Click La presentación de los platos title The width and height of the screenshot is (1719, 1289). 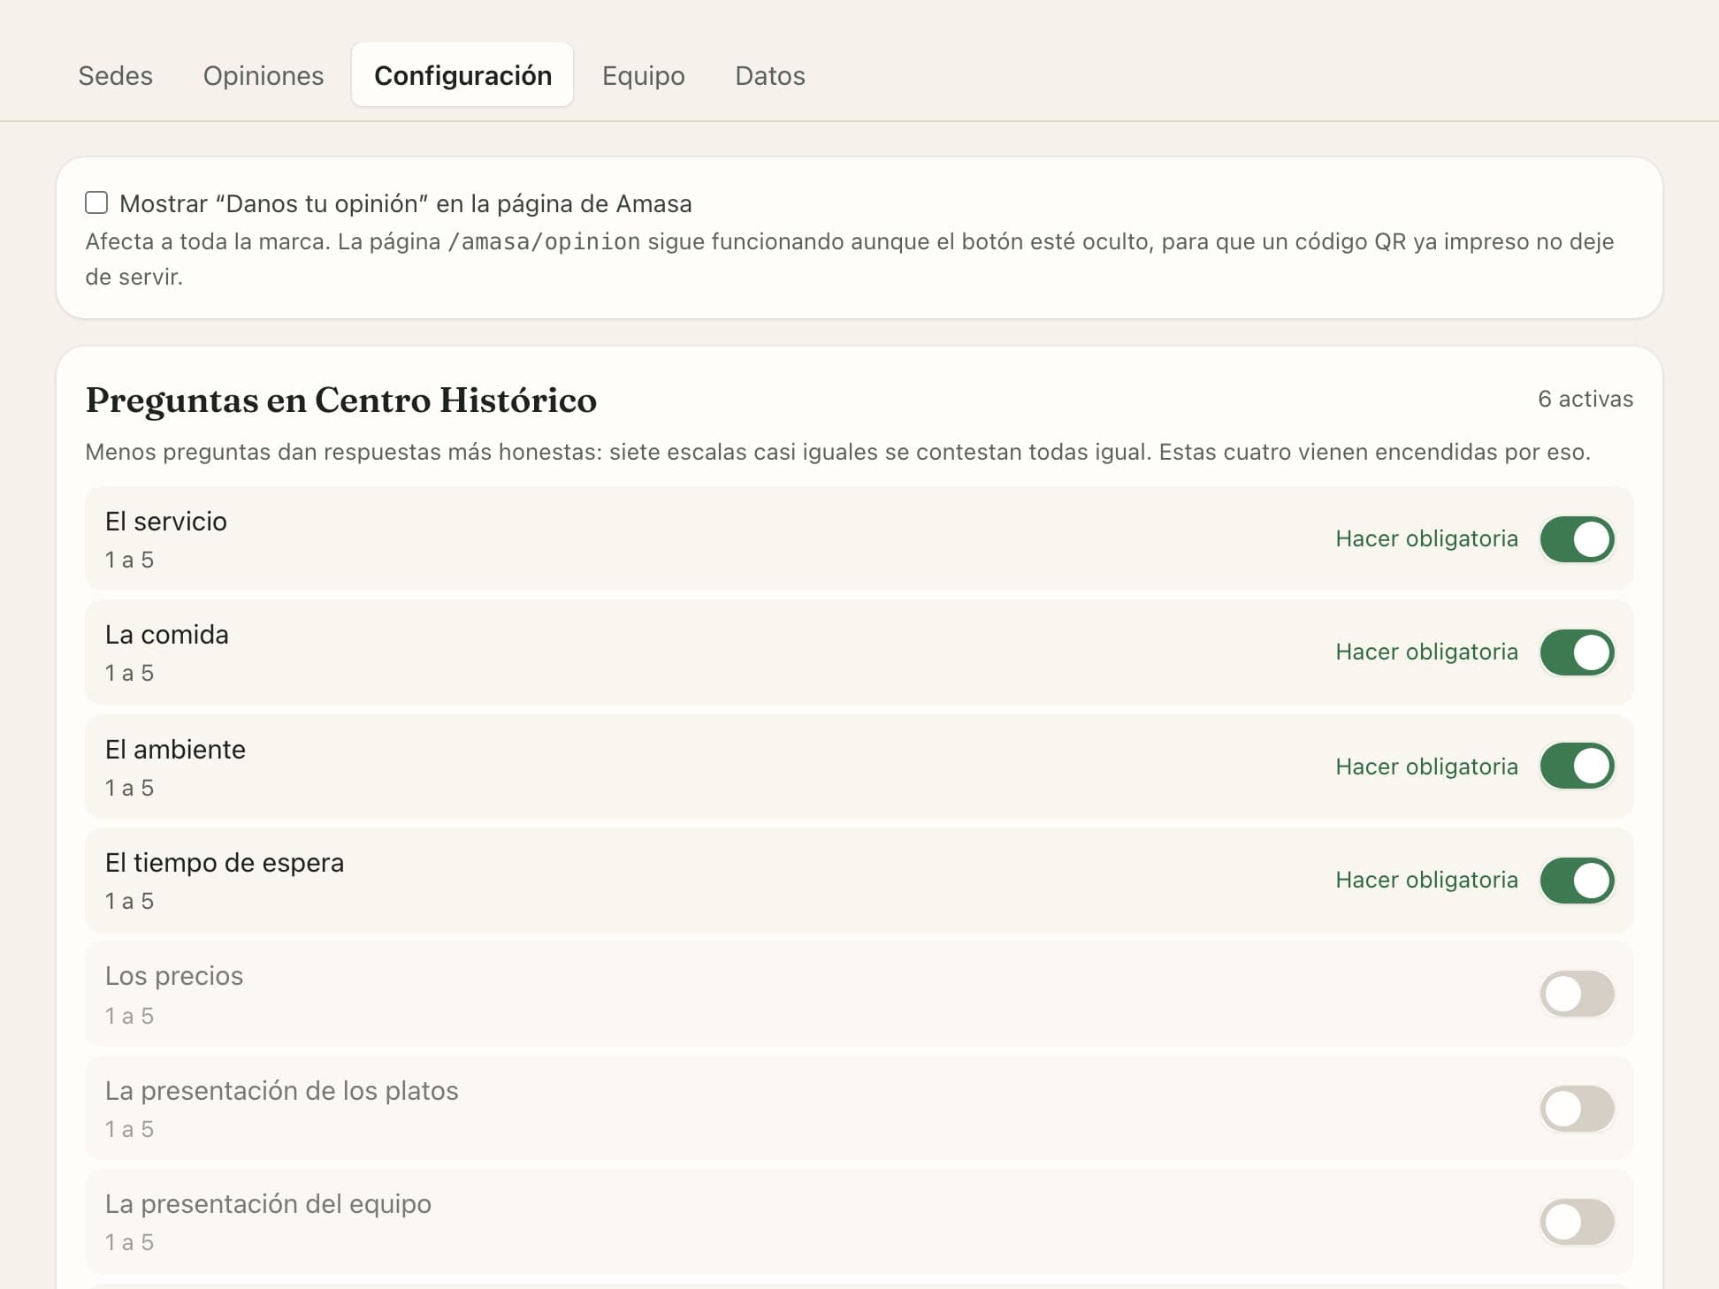(x=282, y=1090)
